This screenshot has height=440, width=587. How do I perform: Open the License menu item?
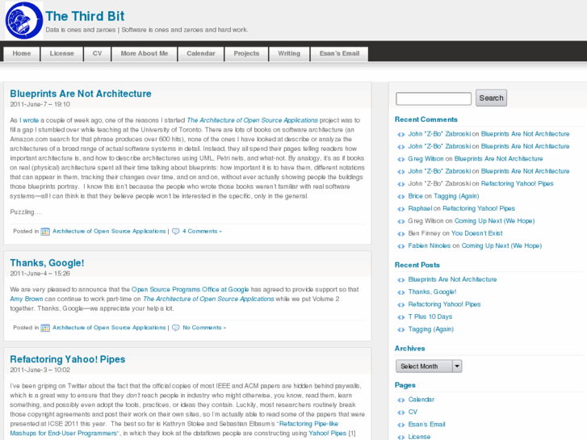point(62,53)
